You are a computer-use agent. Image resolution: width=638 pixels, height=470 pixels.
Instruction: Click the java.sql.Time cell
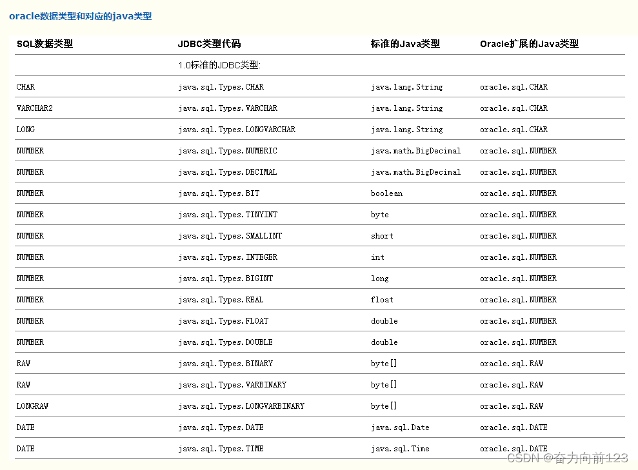(x=400, y=449)
